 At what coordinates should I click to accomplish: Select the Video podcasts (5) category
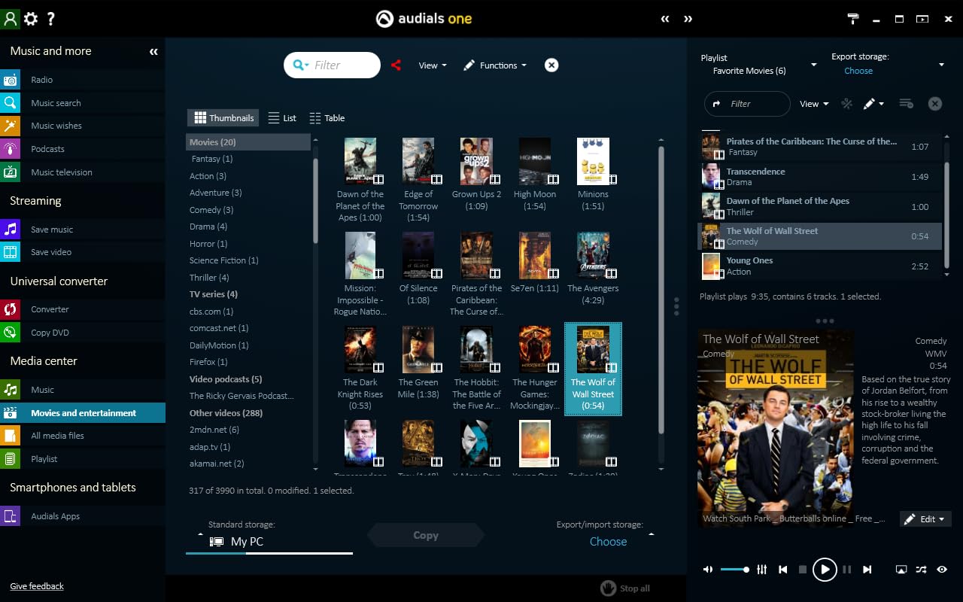(226, 379)
